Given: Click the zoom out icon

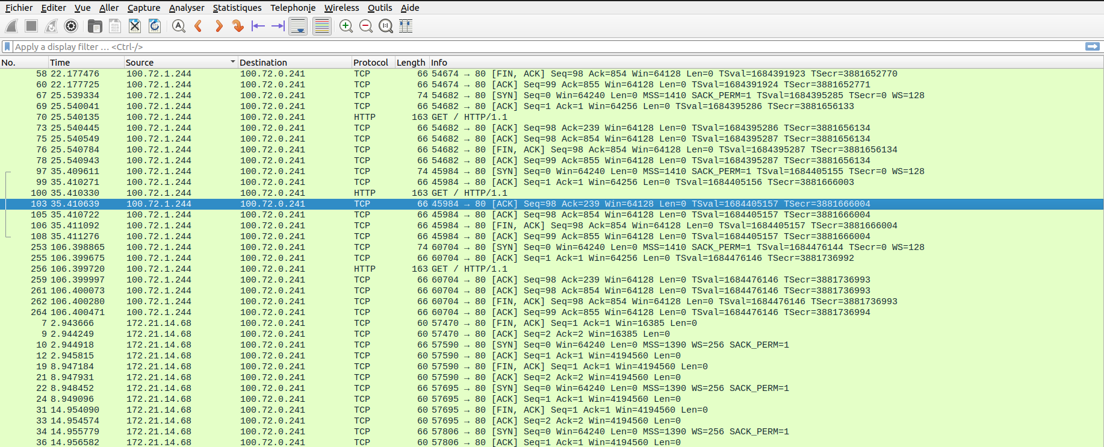Looking at the screenshot, I should tap(366, 26).
